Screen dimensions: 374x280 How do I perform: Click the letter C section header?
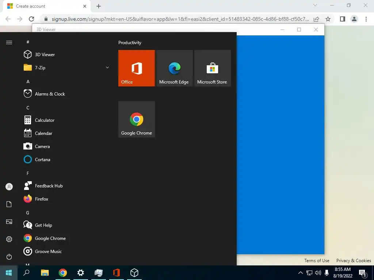click(28, 108)
